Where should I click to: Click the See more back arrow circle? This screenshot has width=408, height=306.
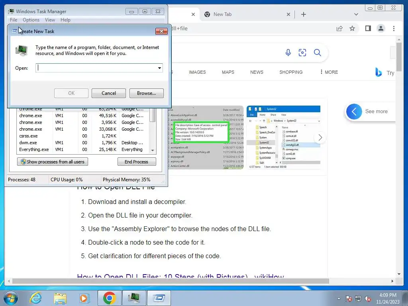354,112
